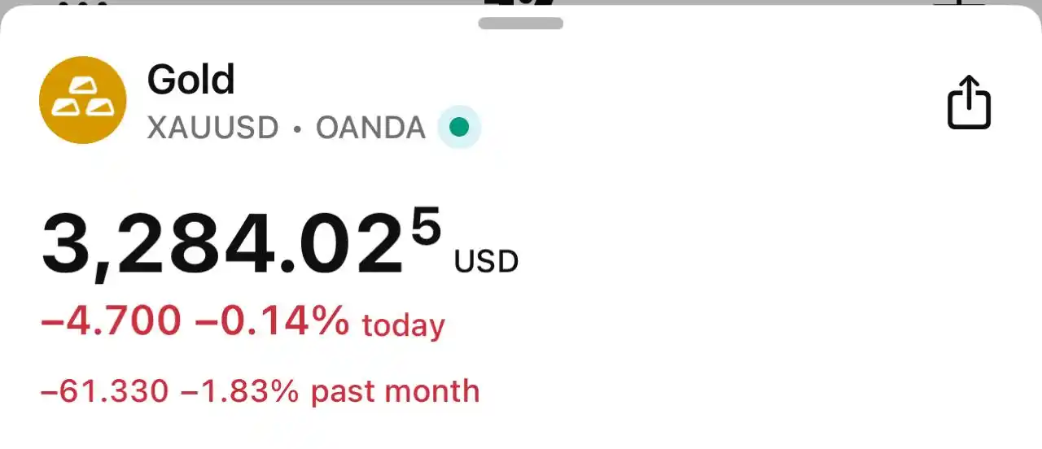Tap the grey sheet grabber handle
Screen dimensions: 1042x449
(x=521, y=24)
